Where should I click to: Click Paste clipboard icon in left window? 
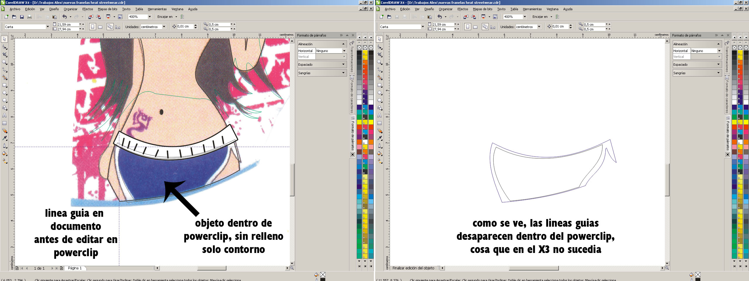(54, 17)
